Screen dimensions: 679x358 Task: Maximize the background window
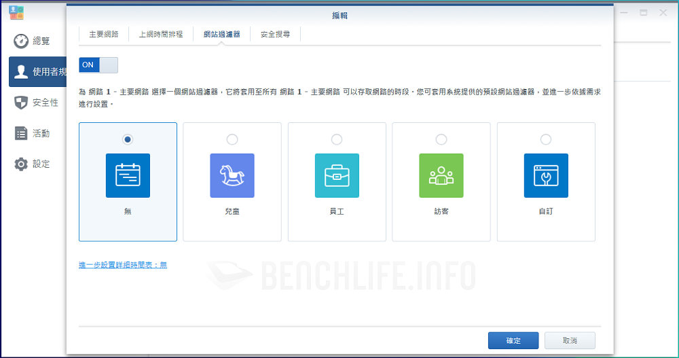[x=644, y=13]
